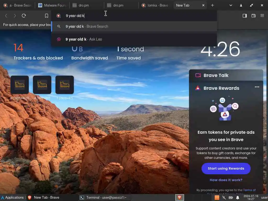Open the notifications bell in tray
This screenshot has height=201, width=268.
tap(238, 198)
